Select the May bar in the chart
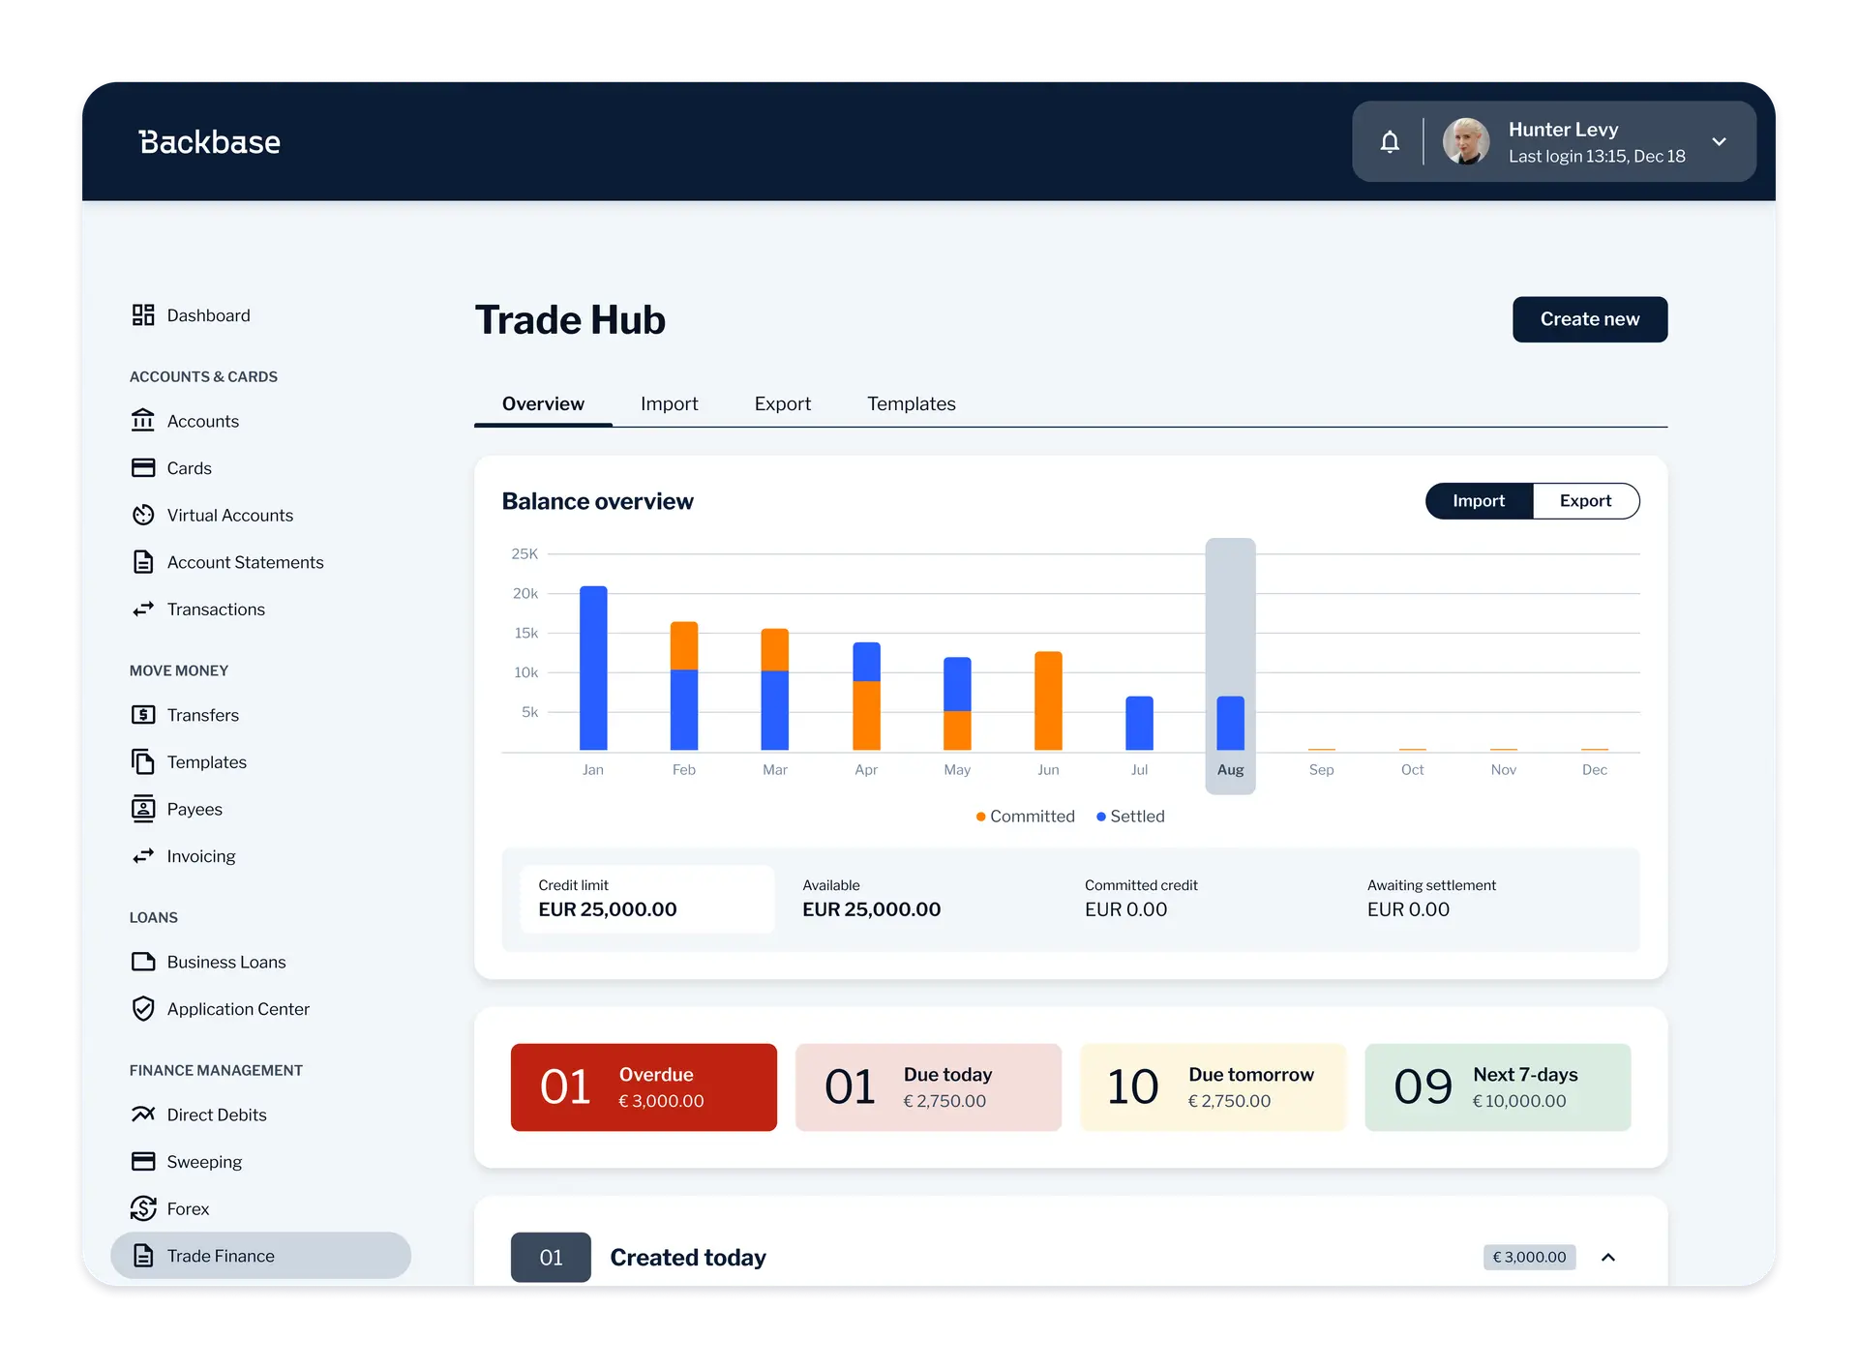The width and height of the screenshot is (1858, 1368). click(957, 703)
